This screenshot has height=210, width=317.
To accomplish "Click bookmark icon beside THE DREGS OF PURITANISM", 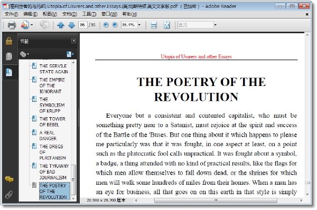I will tap(34, 146).
